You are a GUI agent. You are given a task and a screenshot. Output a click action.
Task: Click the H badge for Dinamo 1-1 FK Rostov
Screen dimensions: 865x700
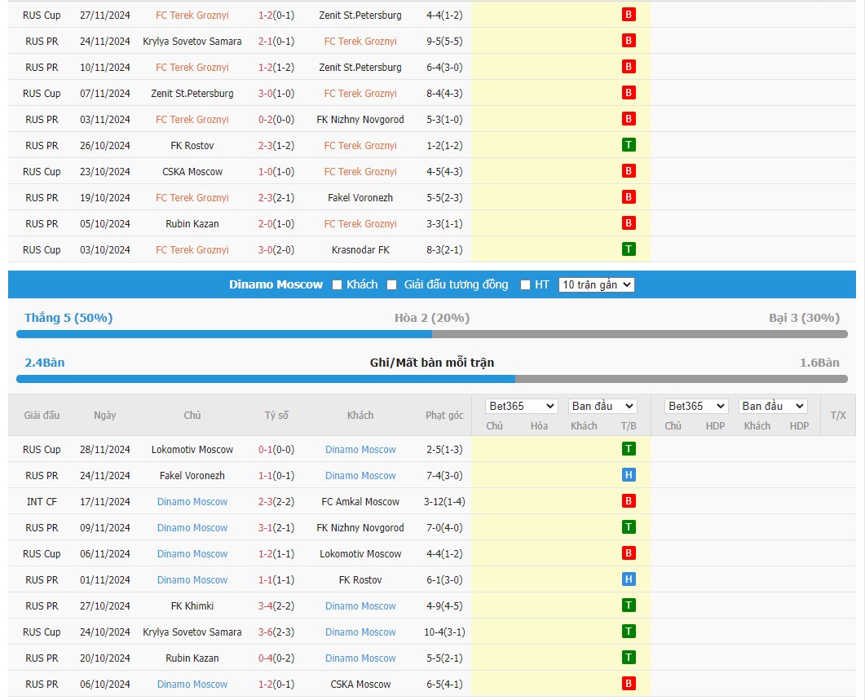tap(629, 579)
